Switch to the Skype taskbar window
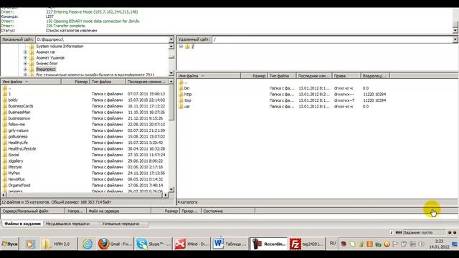 point(153,244)
